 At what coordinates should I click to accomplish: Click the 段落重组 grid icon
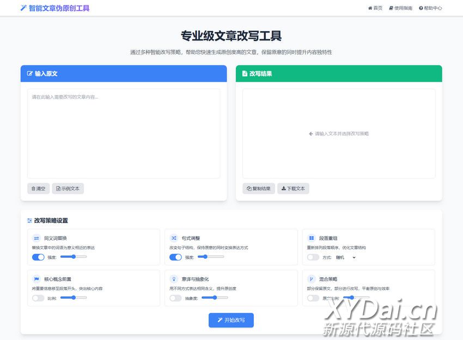coord(312,238)
